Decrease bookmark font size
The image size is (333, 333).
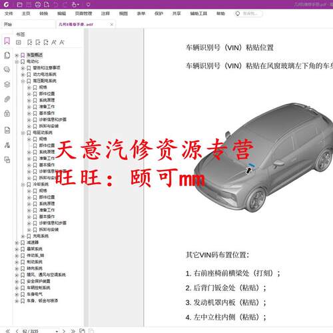62,42
